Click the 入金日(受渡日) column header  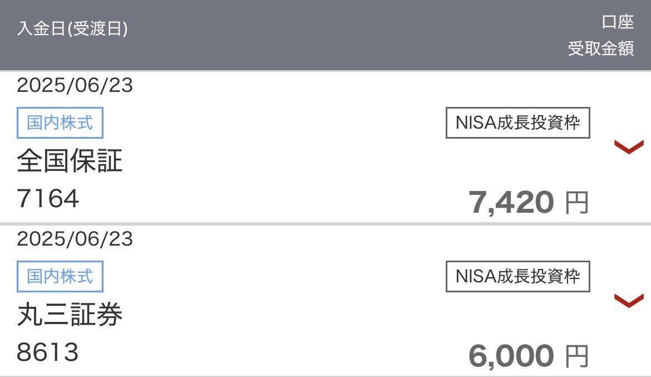point(72,29)
